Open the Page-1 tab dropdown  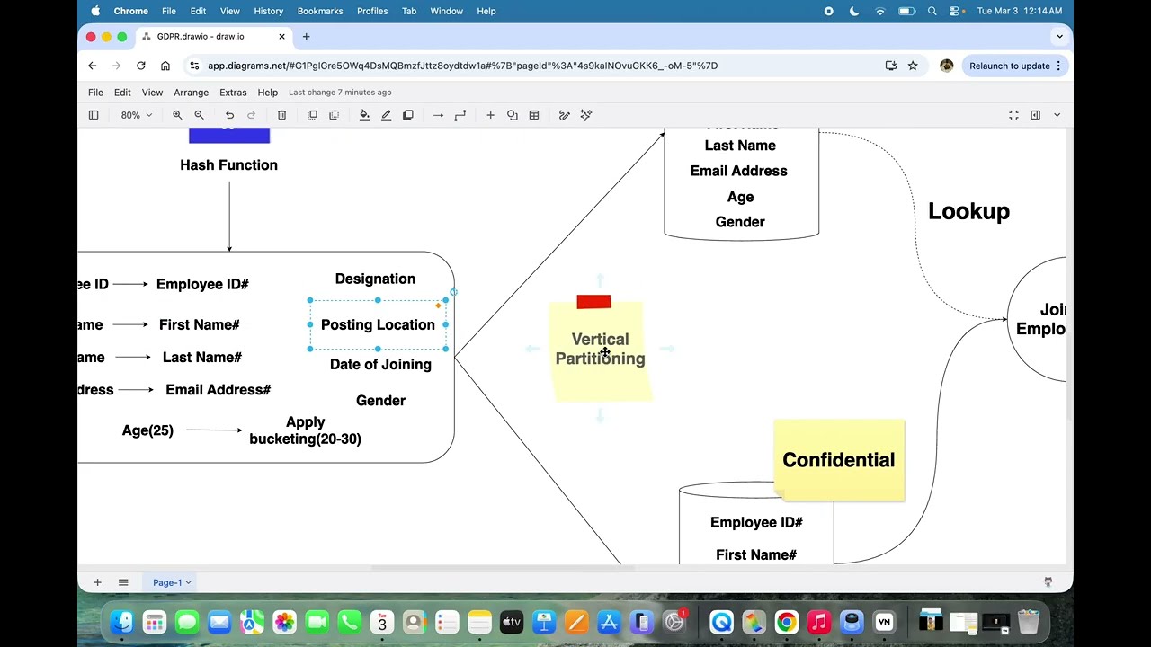click(x=172, y=582)
